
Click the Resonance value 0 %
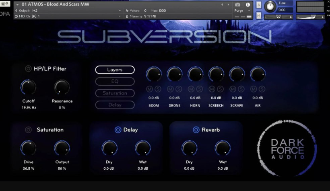62,107
